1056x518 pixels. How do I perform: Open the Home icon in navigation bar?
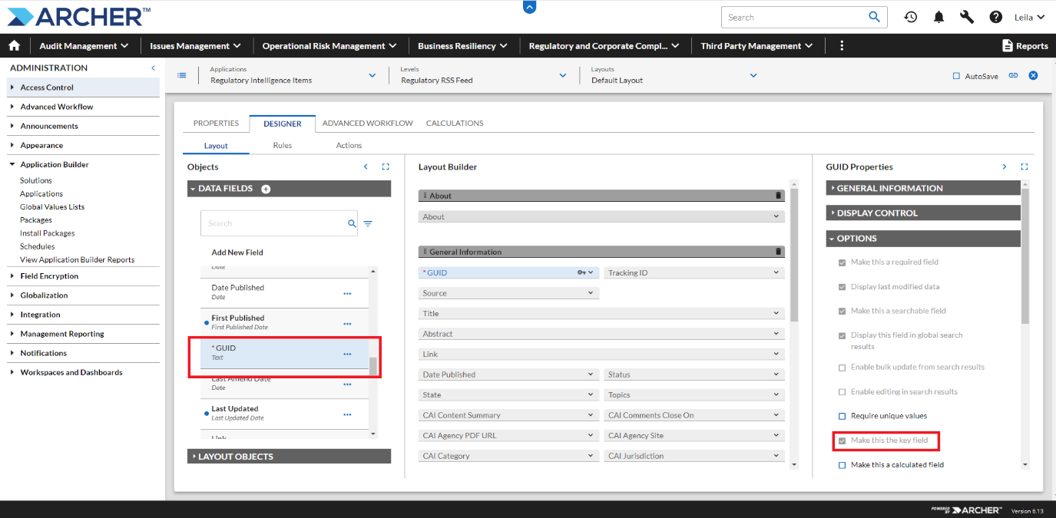tap(14, 46)
